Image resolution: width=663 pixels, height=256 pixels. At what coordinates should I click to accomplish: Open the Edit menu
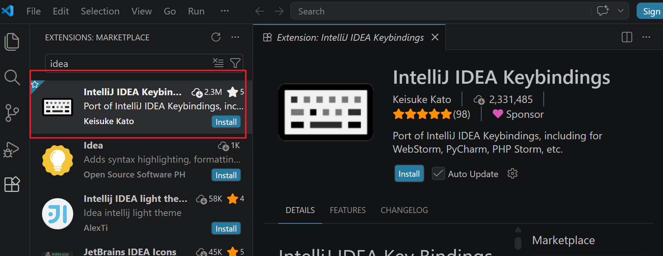(61, 11)
